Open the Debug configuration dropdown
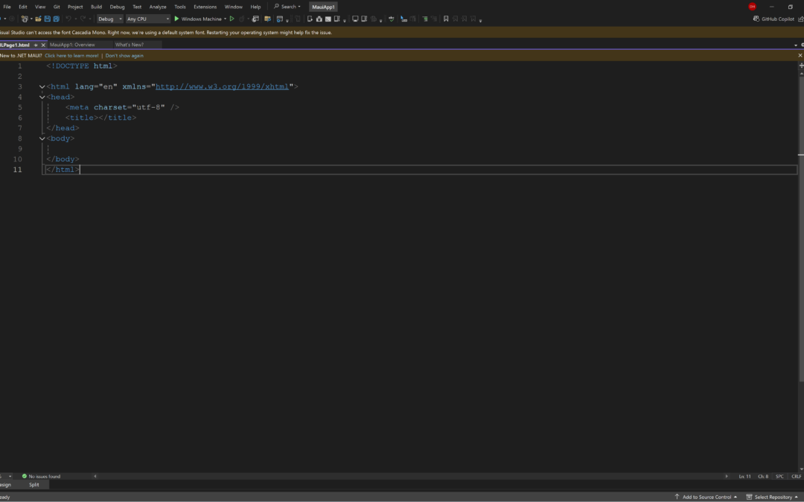Screen dimensions: 804x502 point(110,19)
